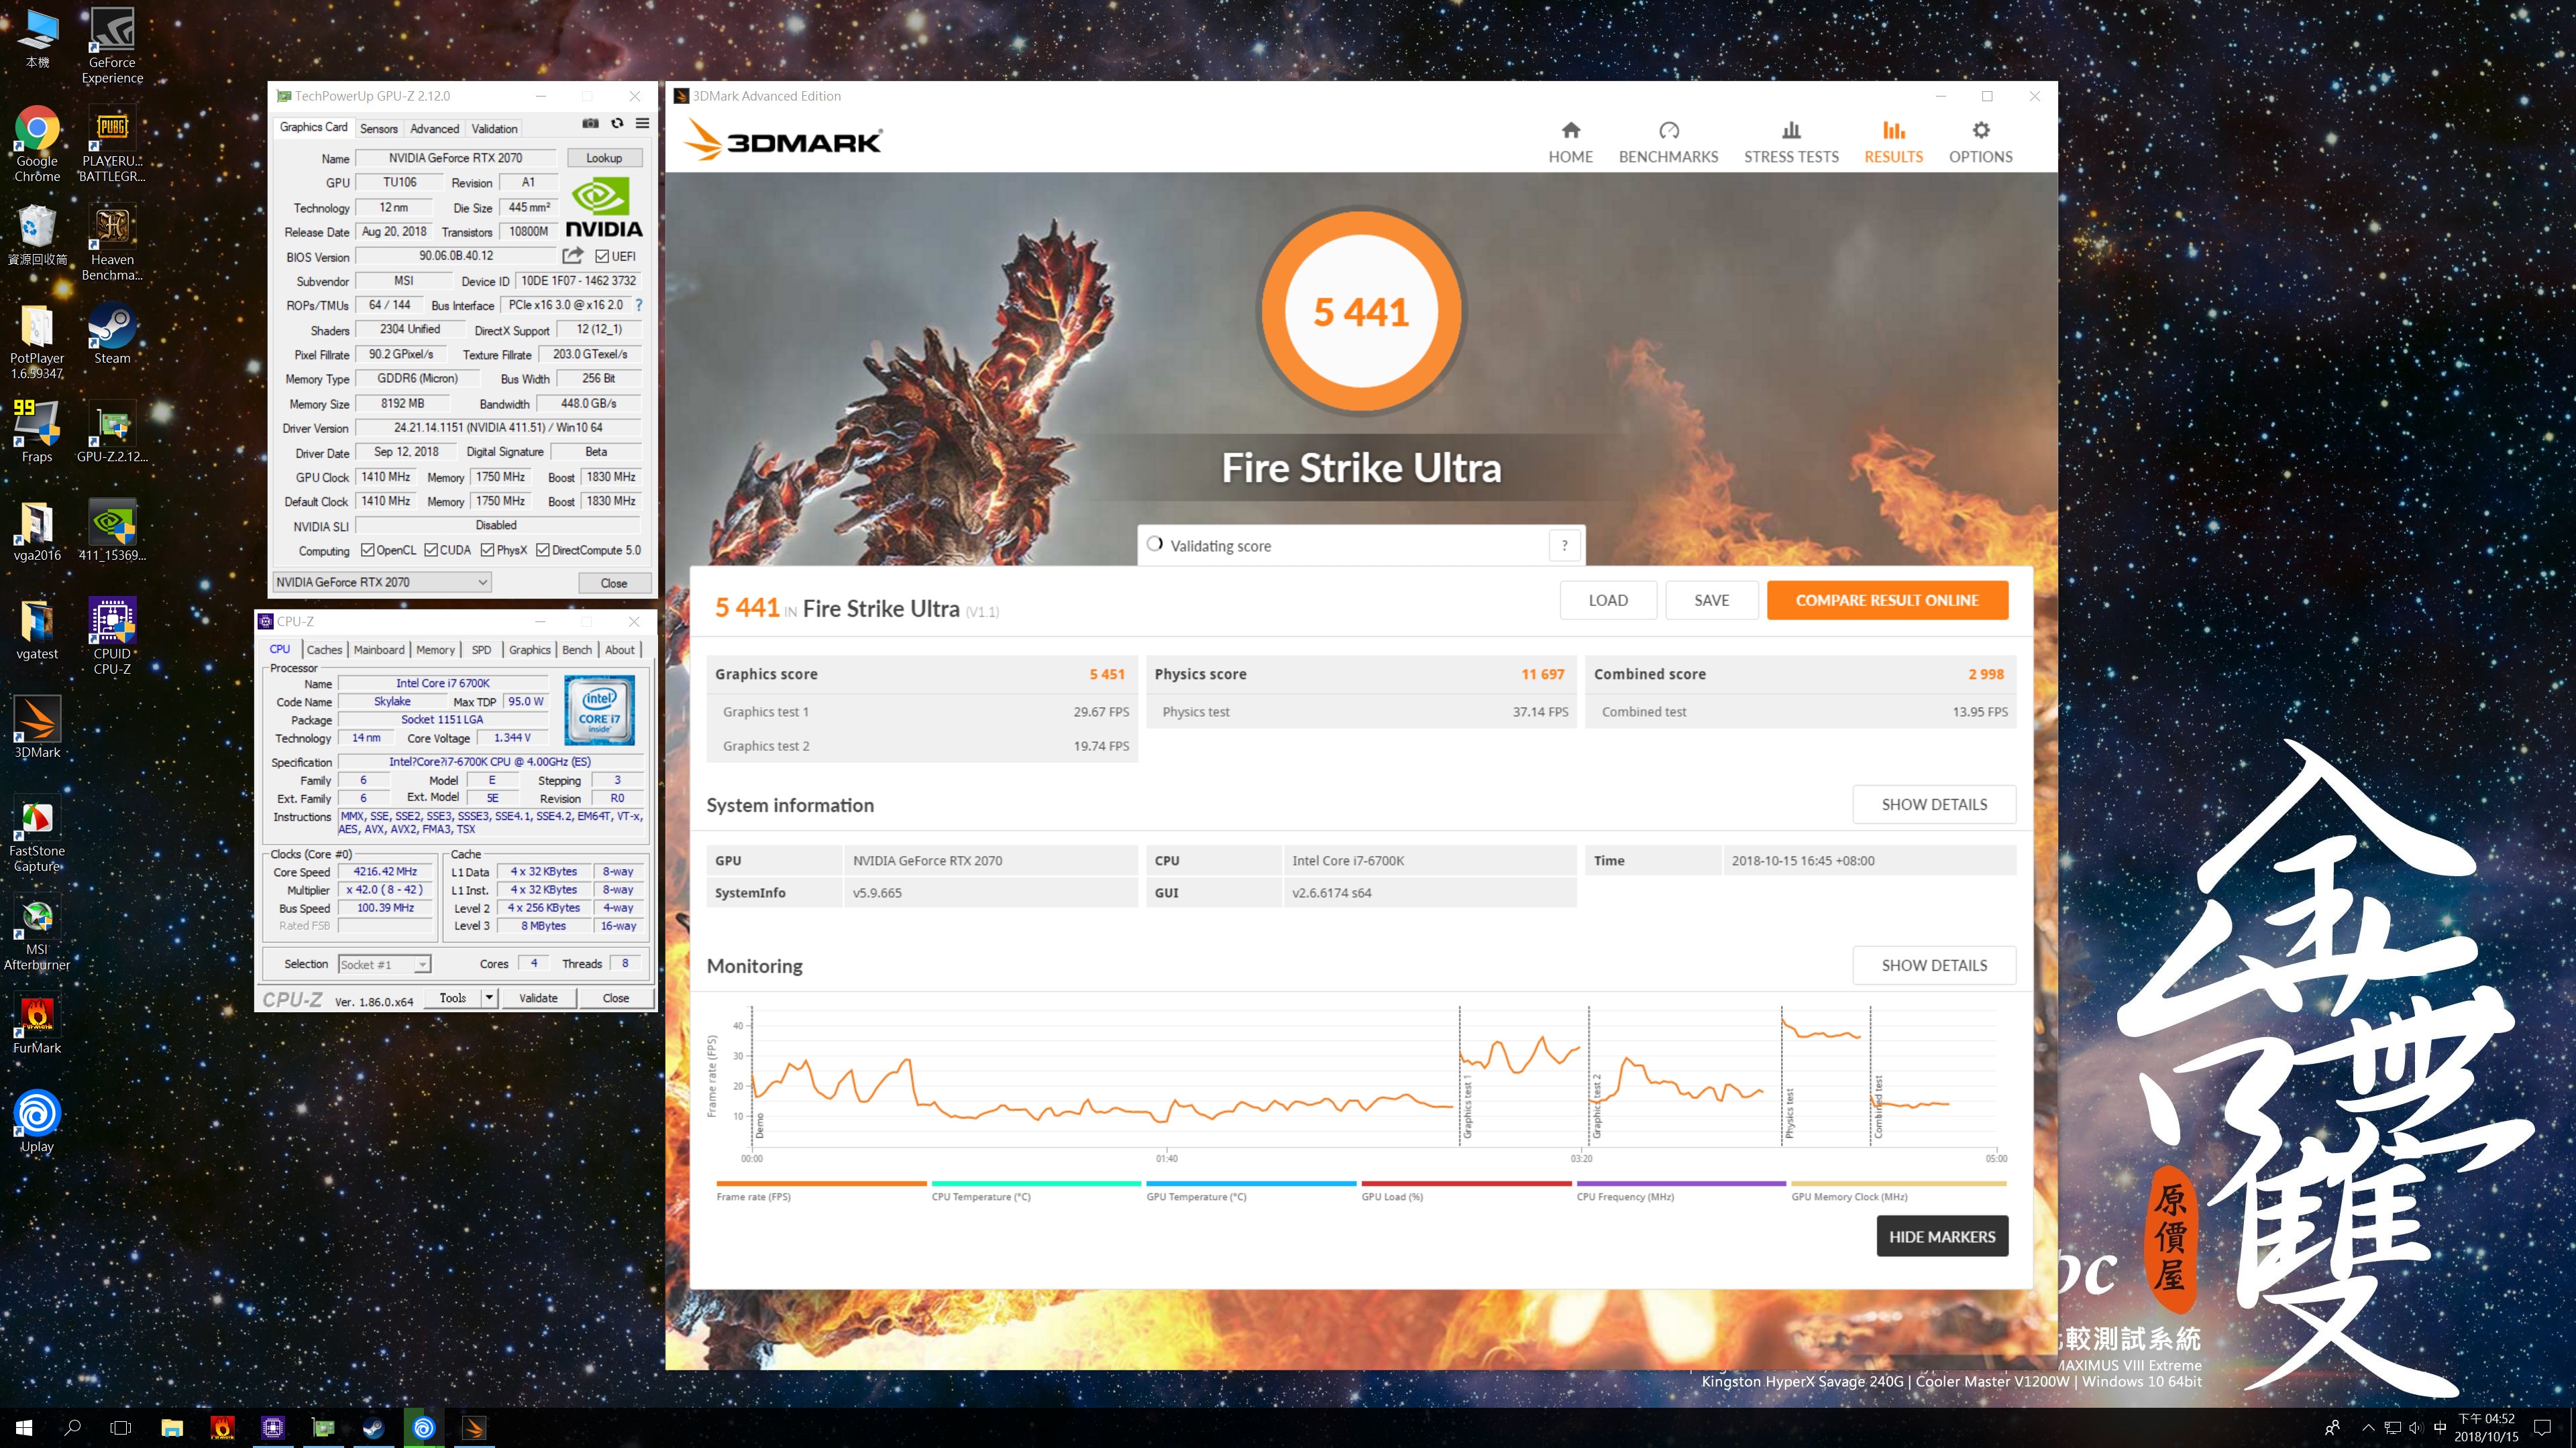
Task: Open the Memory tab in CPU-Z
Action: 435,650
